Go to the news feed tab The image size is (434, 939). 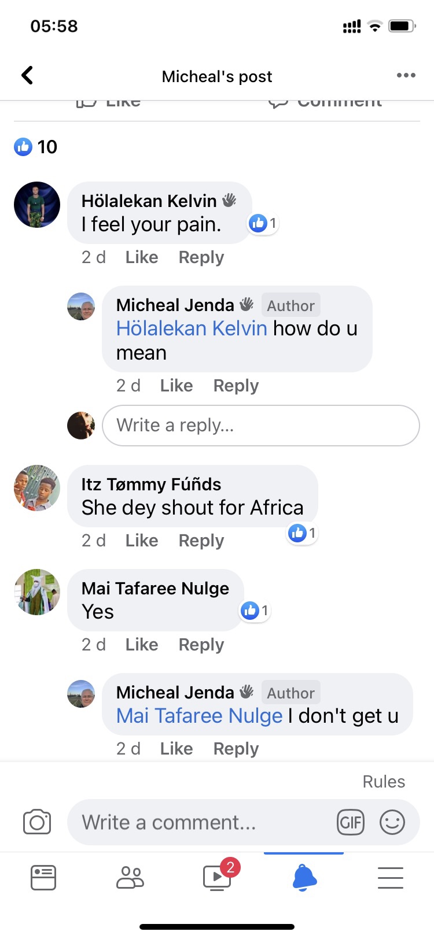coord(43,877)
